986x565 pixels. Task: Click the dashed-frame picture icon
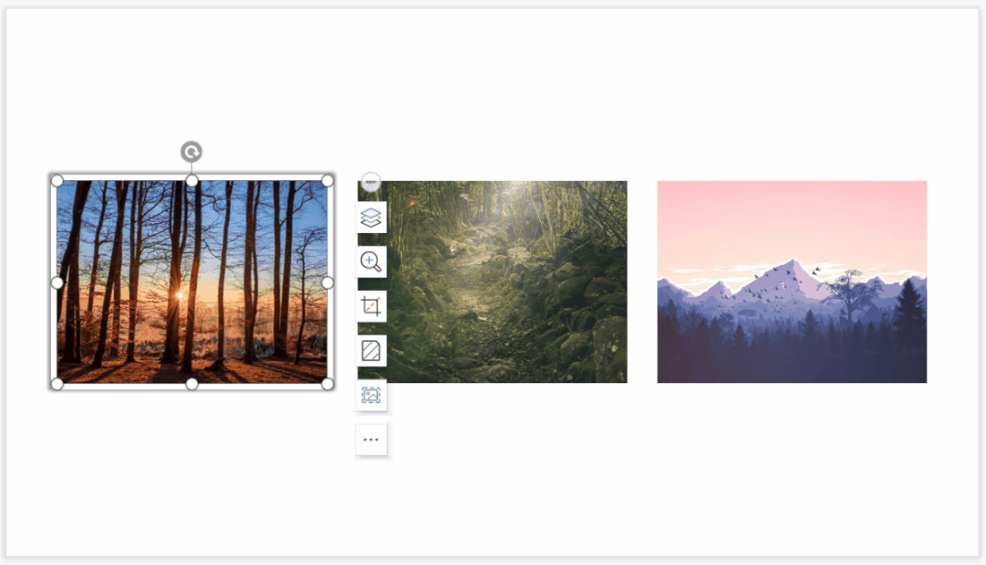[371, 395]
